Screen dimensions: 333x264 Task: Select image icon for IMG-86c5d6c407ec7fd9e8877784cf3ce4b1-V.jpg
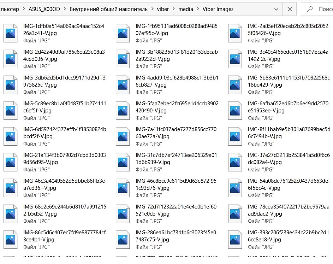click(x=10, y=240)
